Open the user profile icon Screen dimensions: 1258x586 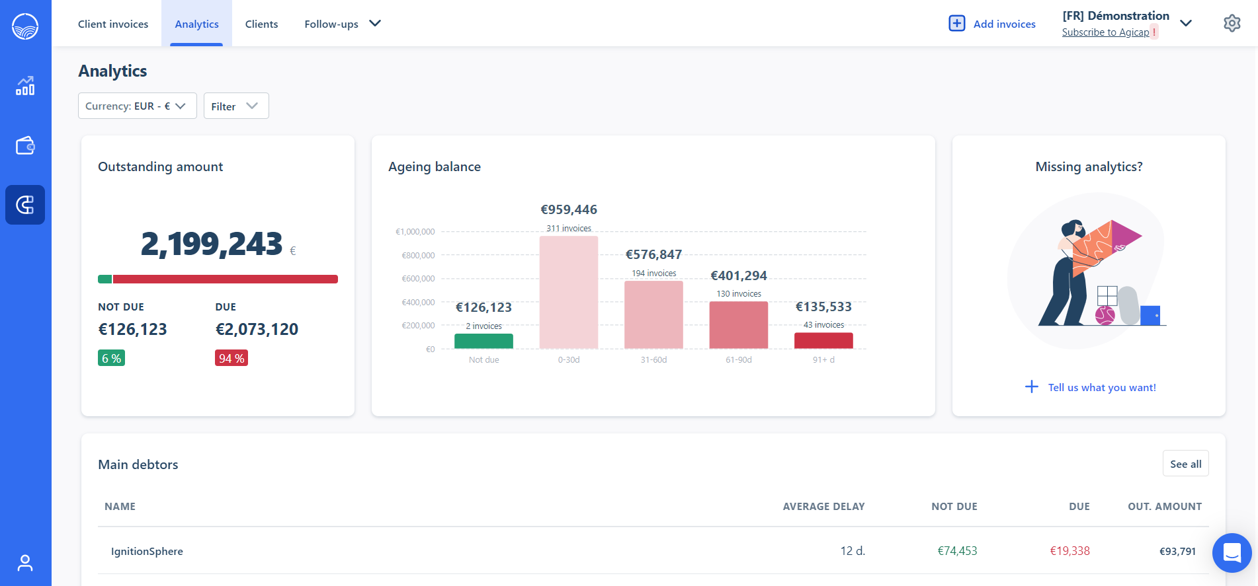pos(25,563)
